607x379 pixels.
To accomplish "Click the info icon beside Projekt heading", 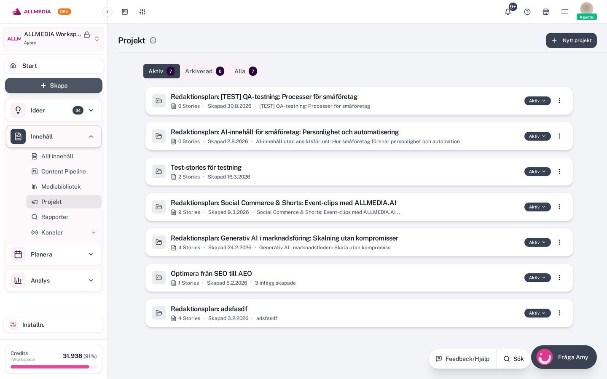I will coord(153,40).
